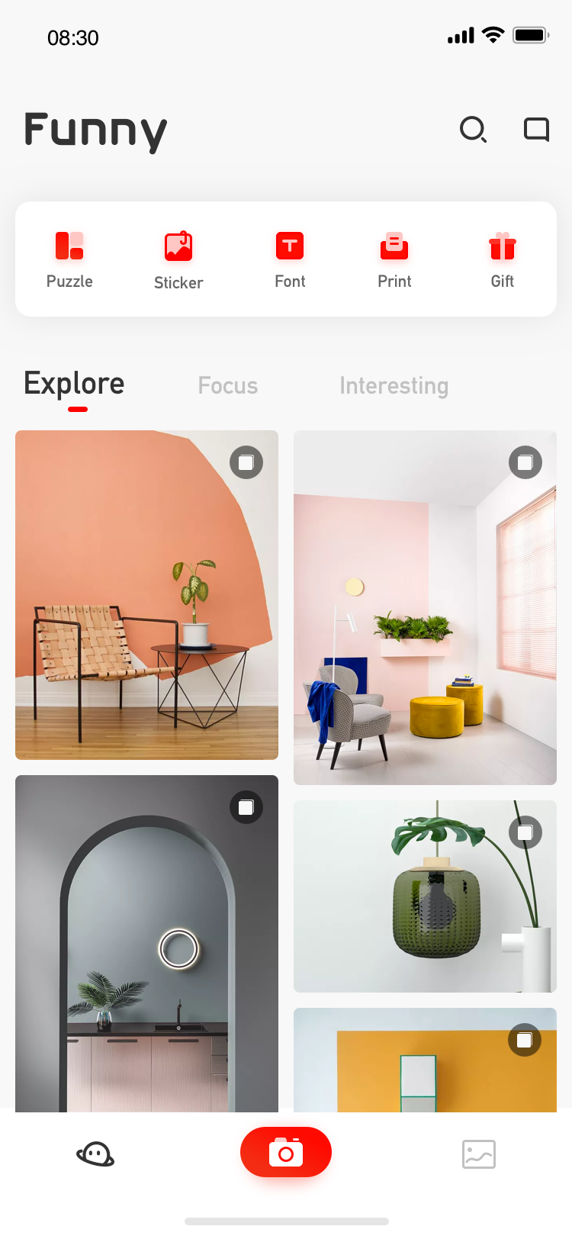Choose the Font tool icon
Image resolution: width=572 pixels, height=1239 pixels.
(290, 246)
